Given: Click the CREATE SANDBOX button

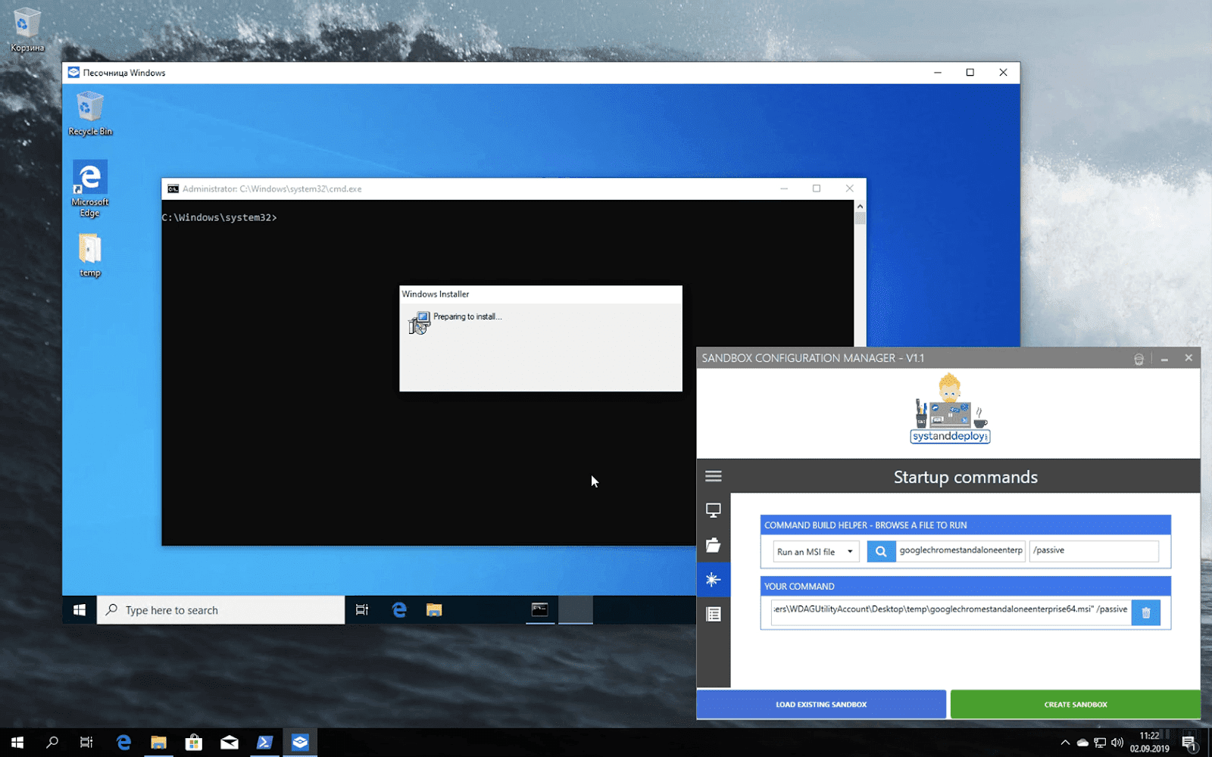Looking at the screenshot, I should (1074, 704).
